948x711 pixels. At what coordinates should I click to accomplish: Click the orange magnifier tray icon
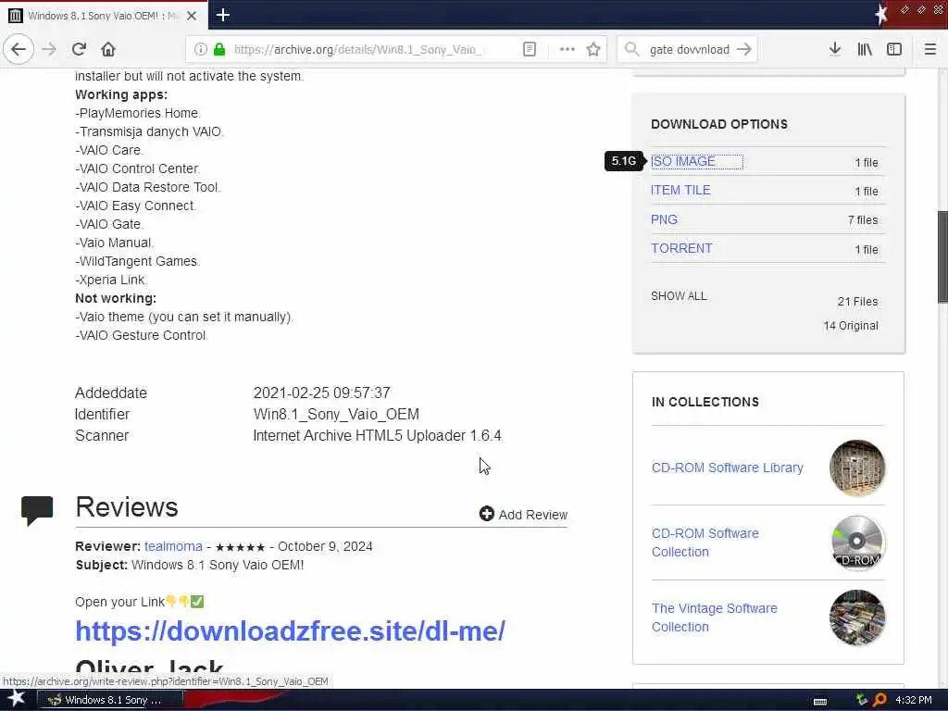(879, 700)
